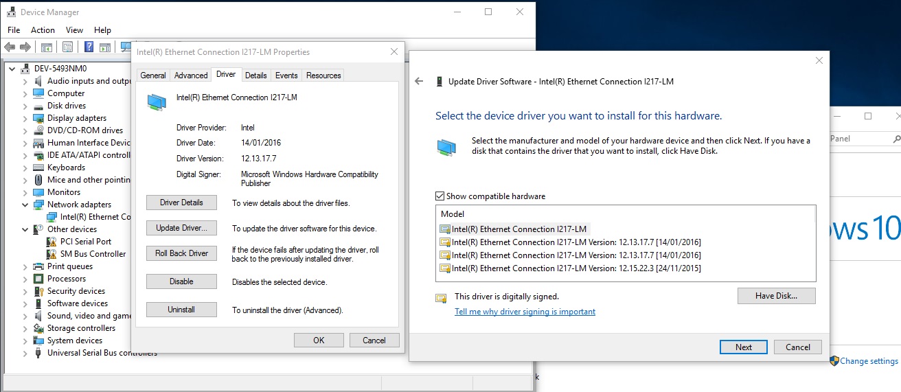Click the Print queues printer icon

[39, 266]
